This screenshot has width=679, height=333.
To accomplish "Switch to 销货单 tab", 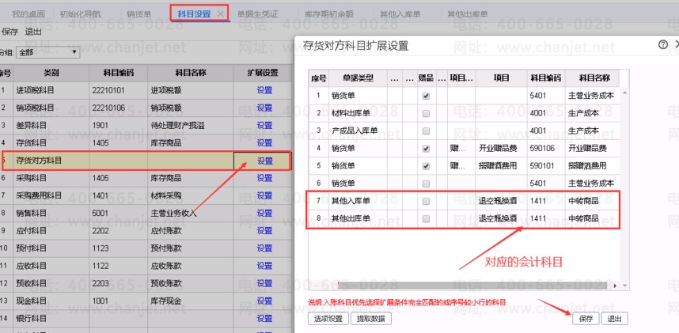I will tap(139, 14).
